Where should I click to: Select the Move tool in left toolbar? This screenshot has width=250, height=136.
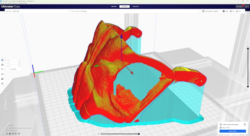(x=2, y=60)
